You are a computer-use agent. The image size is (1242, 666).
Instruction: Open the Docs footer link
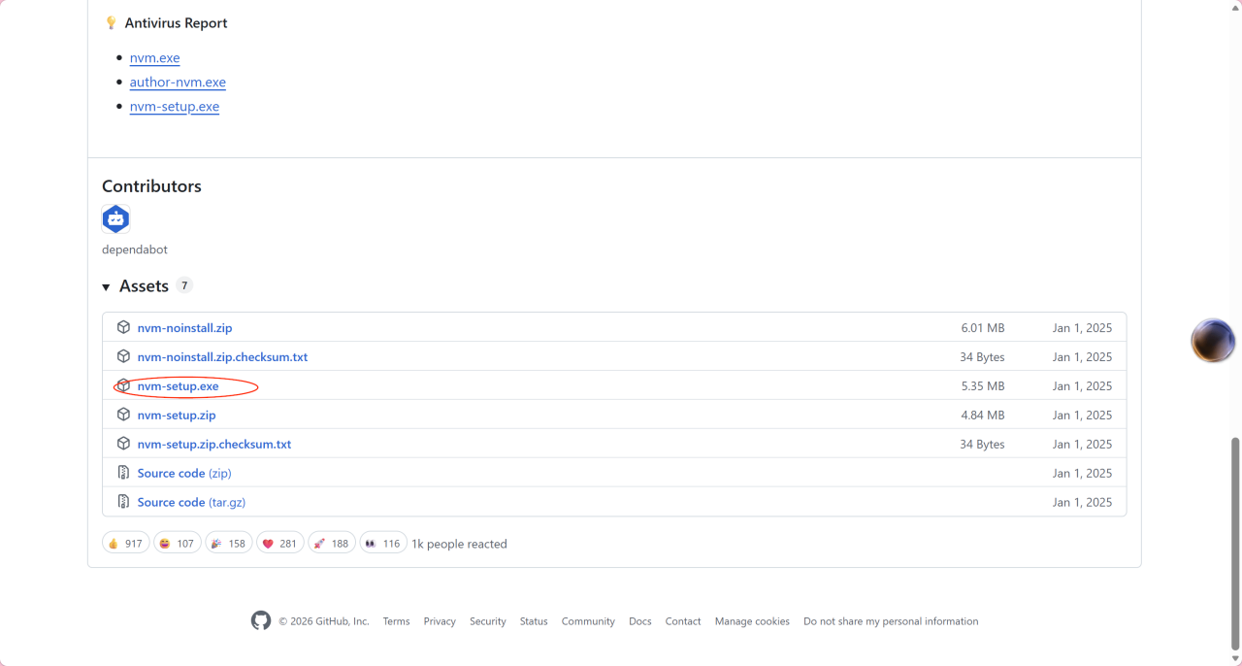tap(640, 621)
